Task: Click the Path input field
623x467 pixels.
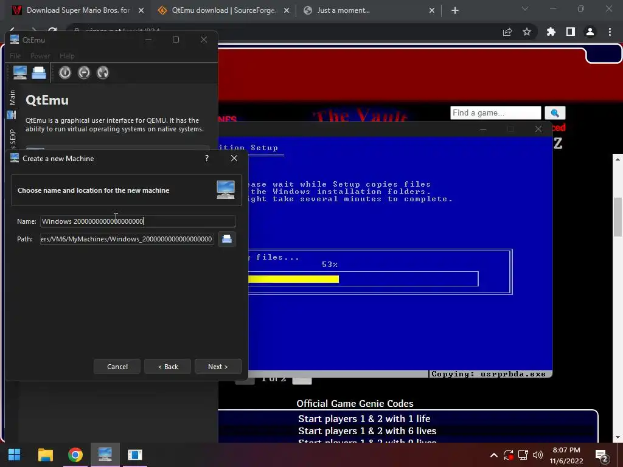Action: pyautogui.click(x=127, y=239)
